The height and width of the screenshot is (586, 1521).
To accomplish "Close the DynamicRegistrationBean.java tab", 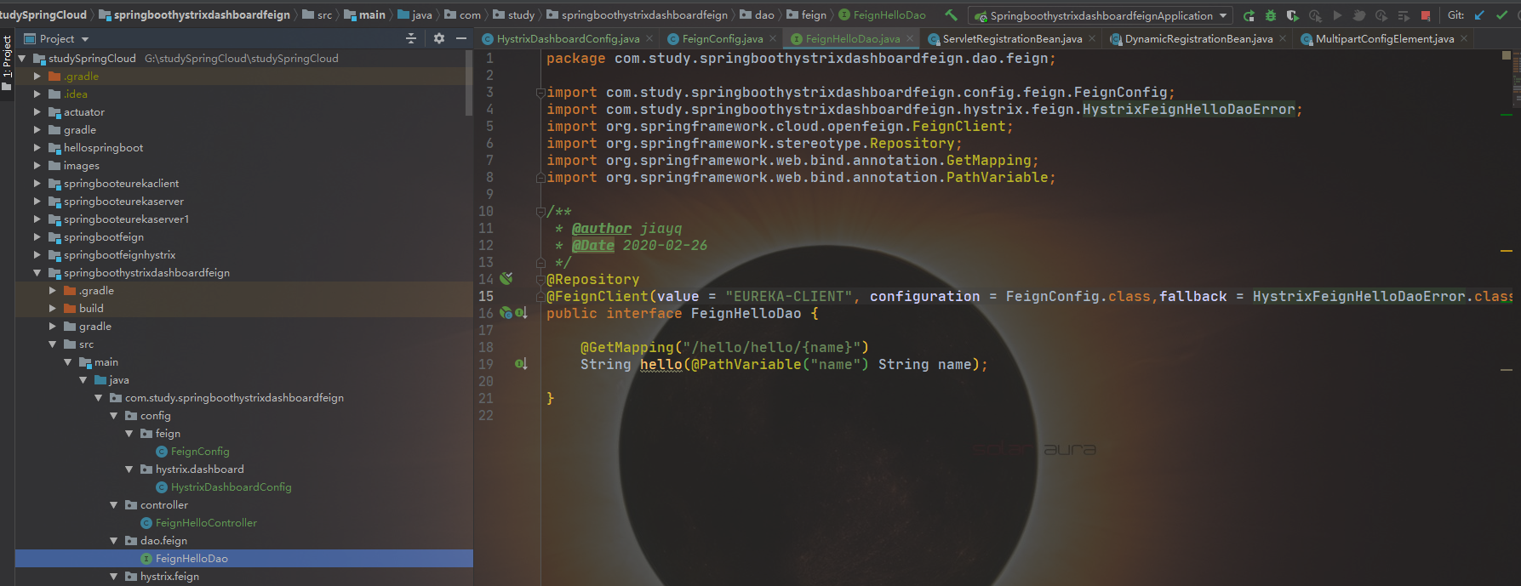I will click(x=1283, y=38).
